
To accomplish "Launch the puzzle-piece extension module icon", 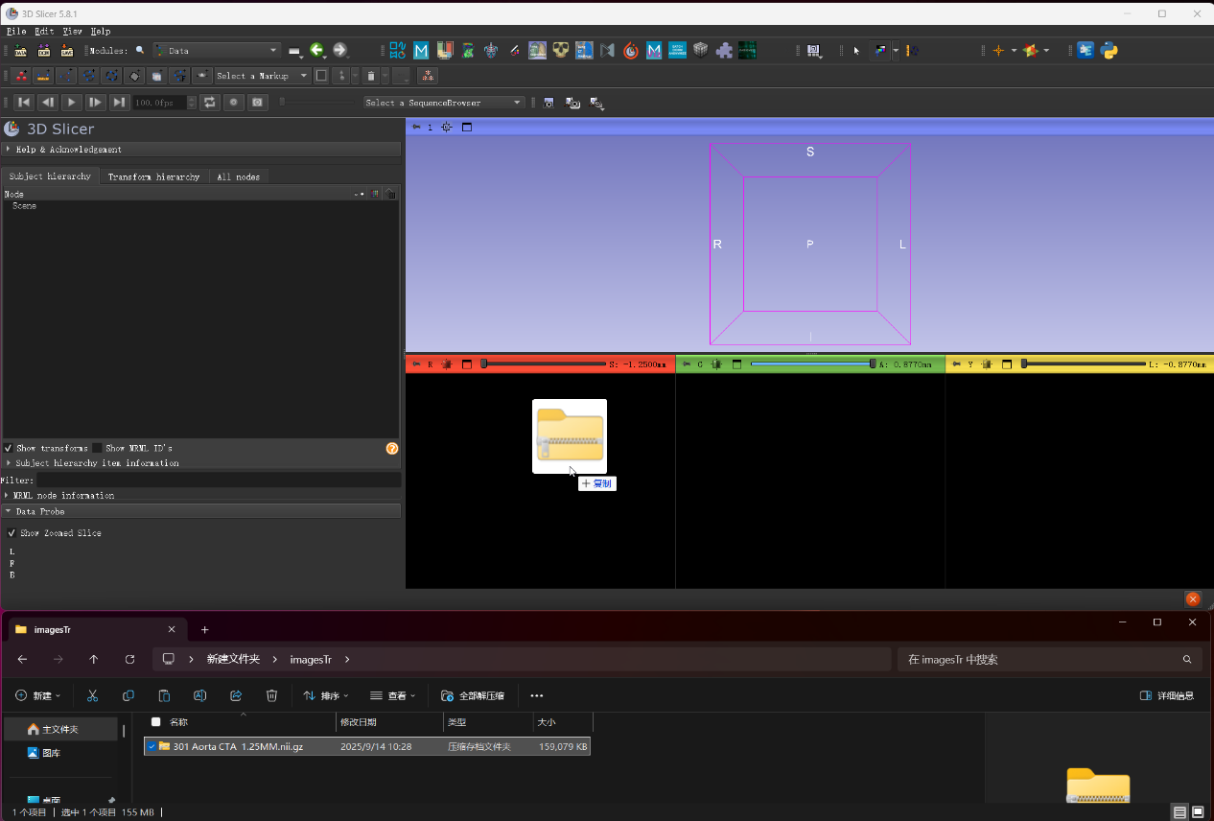I will [724, 51].
